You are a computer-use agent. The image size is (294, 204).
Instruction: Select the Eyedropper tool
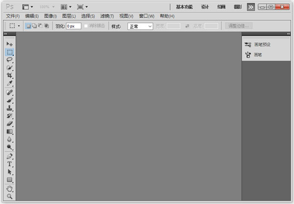(x=9, y=83)
